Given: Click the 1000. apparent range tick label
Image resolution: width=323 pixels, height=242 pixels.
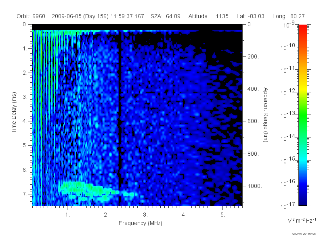Looking at the screenshot, I should point(255,186).
